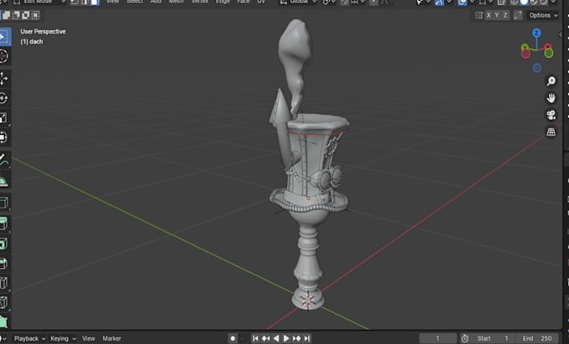Viewport: 569px width, 344px height.
Task: Expand the sidebar with the small arrow
Action: pyautogui.click(x=561, y=35)
